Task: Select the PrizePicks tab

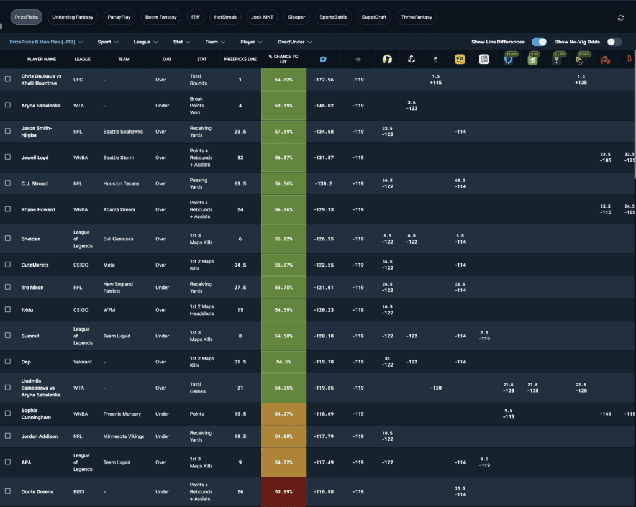Action: (x=26, y=17)
